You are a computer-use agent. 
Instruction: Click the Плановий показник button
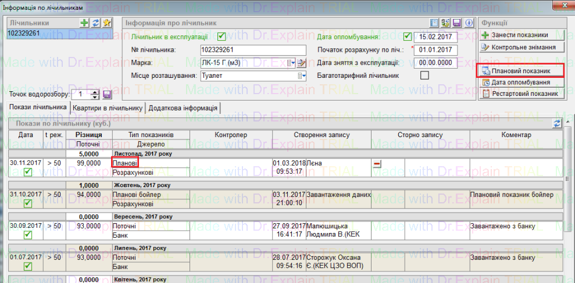pos(521,71)
